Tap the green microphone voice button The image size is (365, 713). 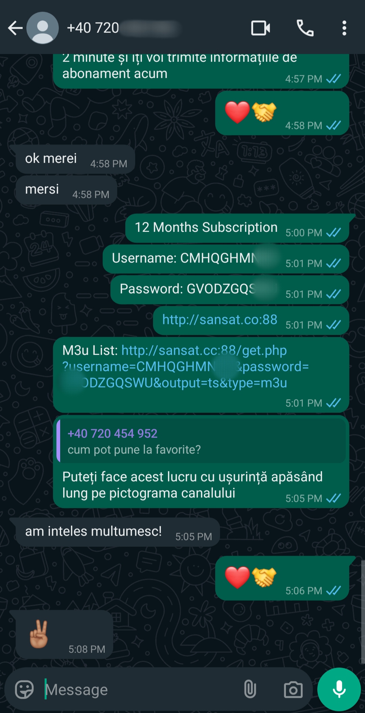[x=339, y=689]
